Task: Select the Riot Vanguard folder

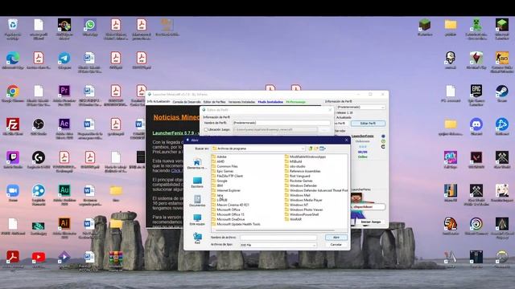Action: (297, 176)
